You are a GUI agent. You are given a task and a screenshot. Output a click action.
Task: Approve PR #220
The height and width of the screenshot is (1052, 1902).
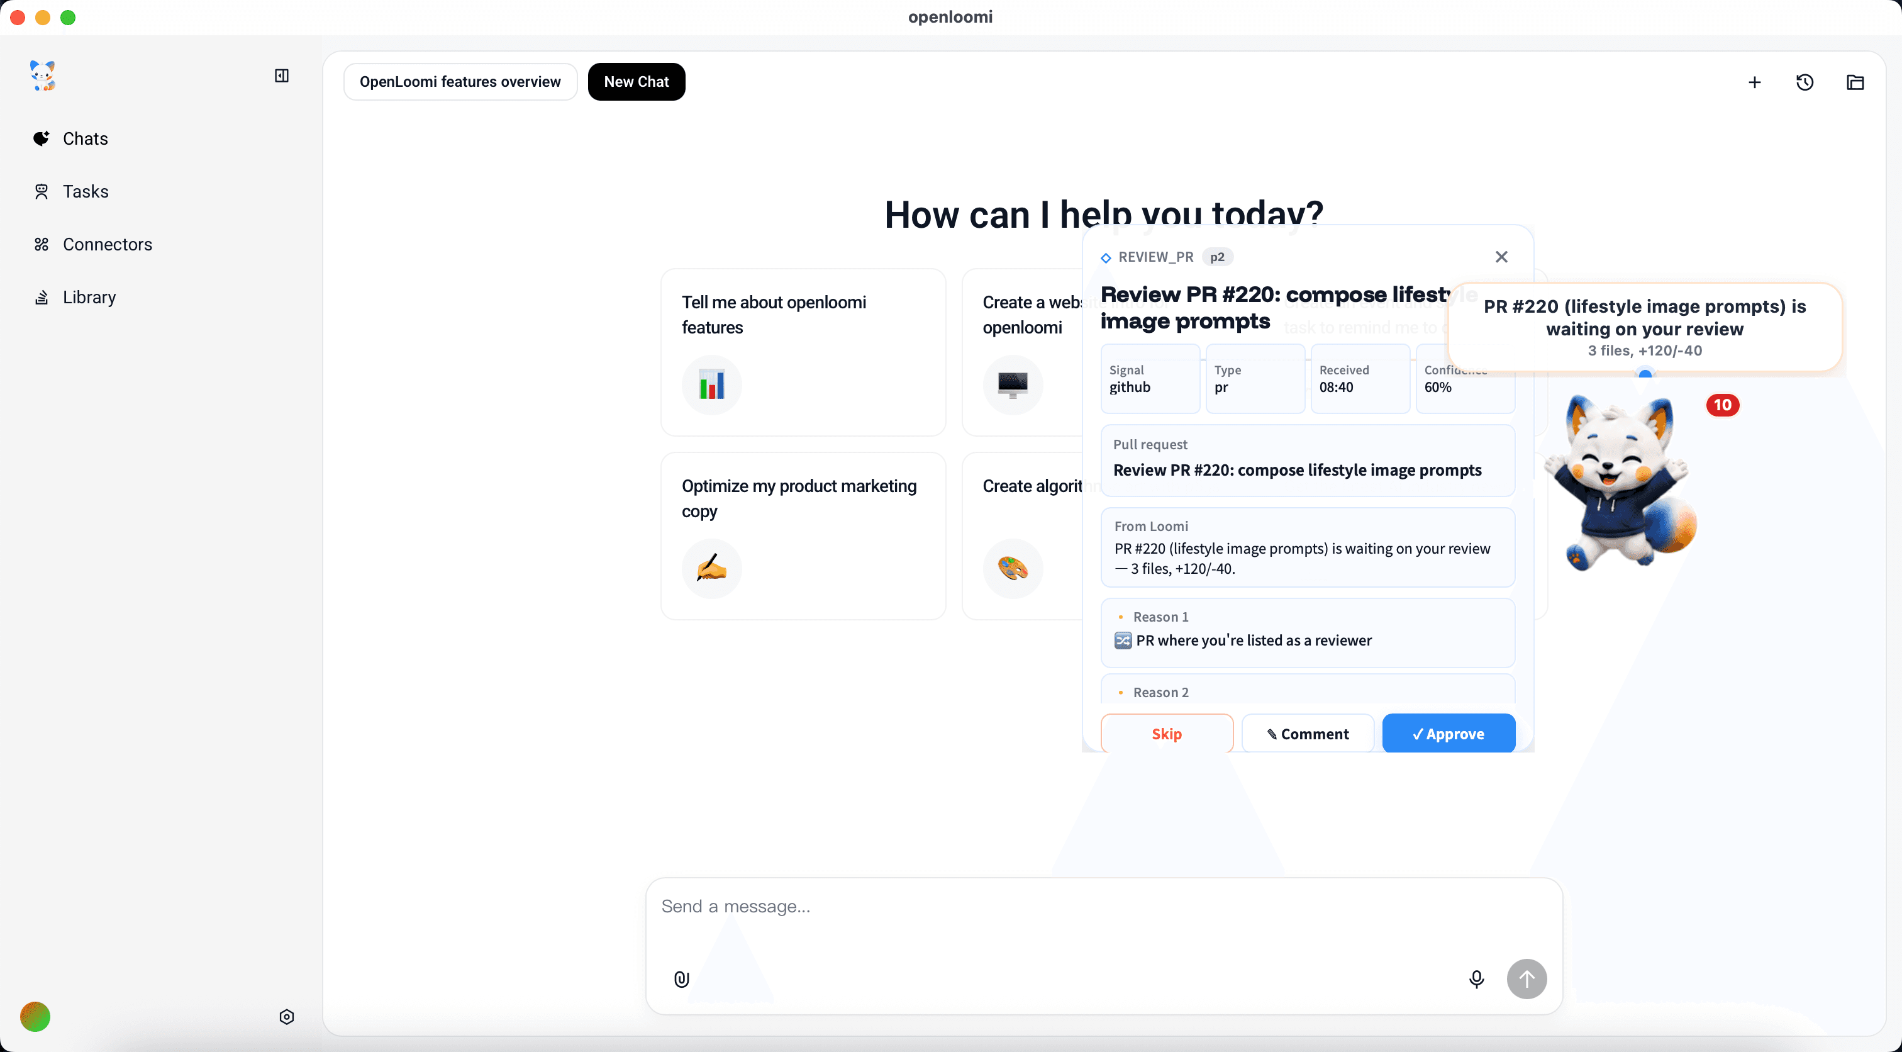pyautogui.click(x=1449, y=734)
